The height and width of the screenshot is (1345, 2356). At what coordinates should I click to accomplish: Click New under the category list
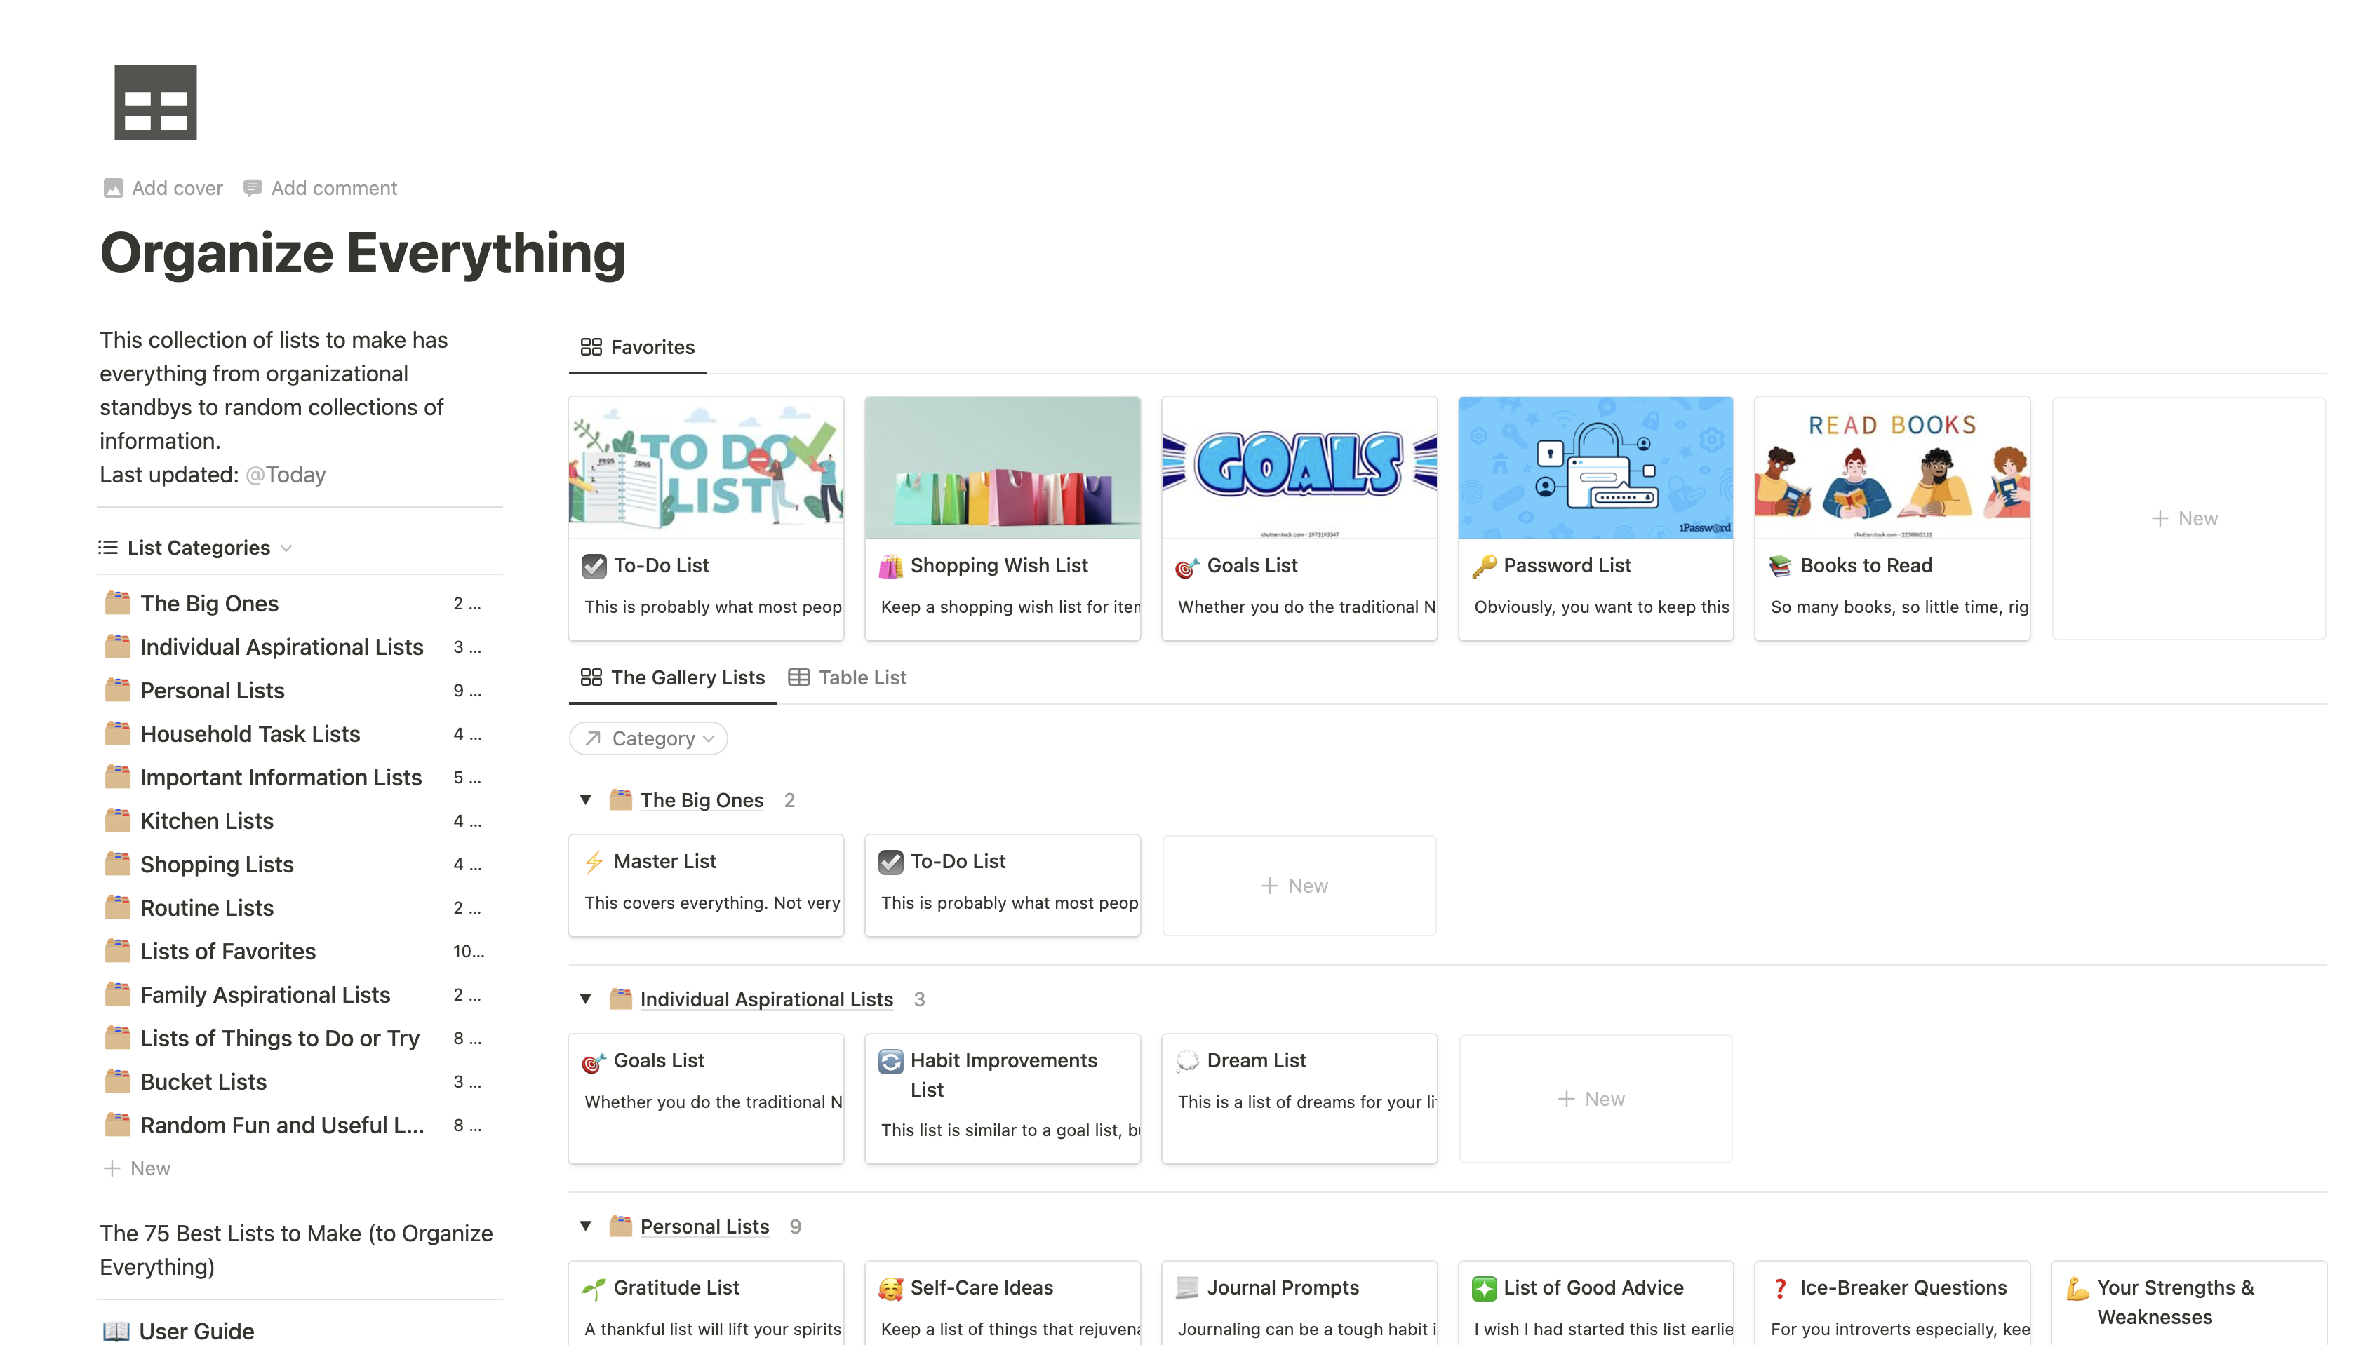(137, 1168)
